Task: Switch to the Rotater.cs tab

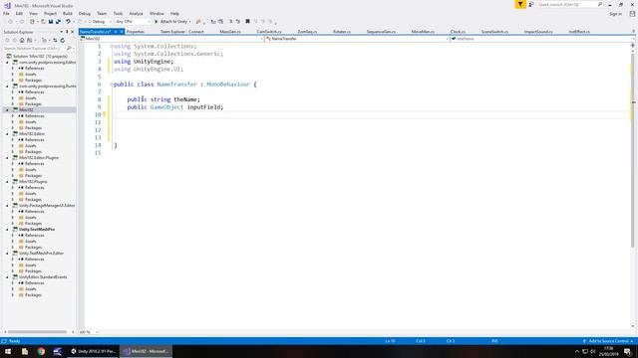Action: coord(342,32)
